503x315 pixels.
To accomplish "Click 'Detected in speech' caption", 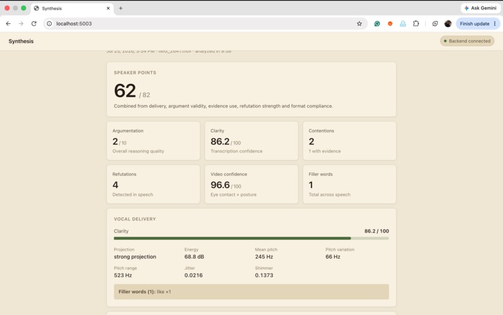I will pos(133,194).
